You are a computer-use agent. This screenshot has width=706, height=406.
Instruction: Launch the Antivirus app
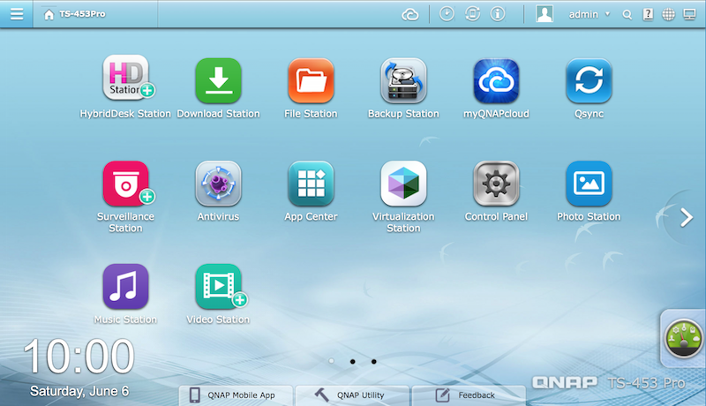click(218, 184)
